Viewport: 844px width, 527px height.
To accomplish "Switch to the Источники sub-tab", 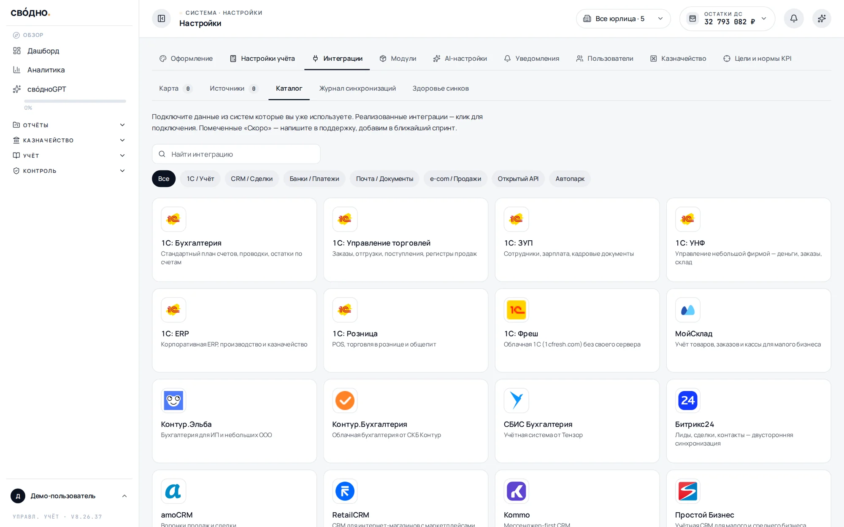I will 234,89.
